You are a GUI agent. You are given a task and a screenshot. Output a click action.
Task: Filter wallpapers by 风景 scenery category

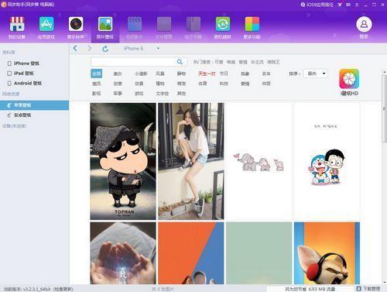tap(160, 74)
